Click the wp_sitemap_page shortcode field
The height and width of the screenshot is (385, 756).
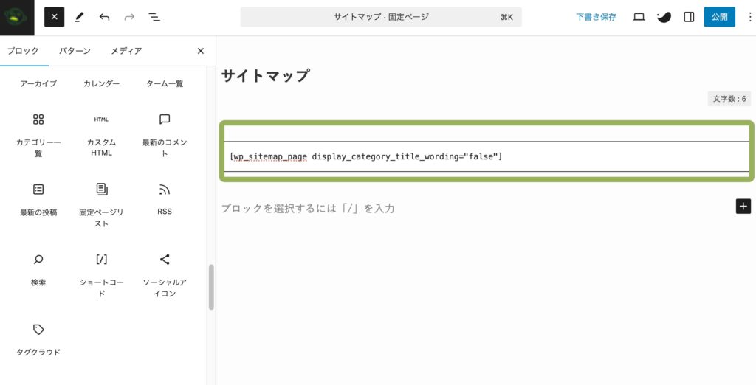(487, 156)
